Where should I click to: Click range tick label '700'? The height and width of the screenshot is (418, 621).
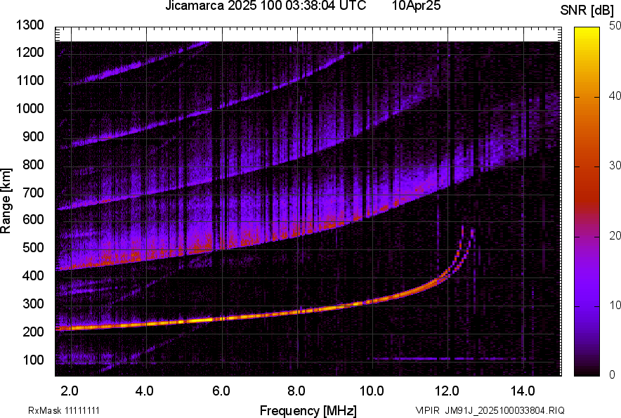click(33, 192)
